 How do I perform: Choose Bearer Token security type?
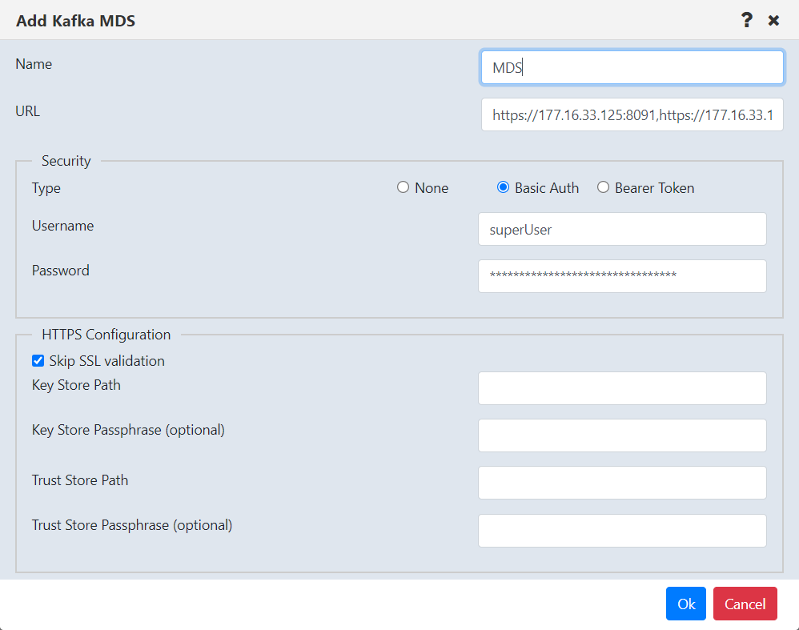[604, 187]
